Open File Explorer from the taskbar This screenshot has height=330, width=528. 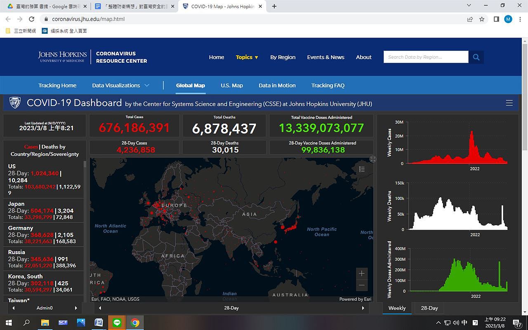tap(45, 323)
